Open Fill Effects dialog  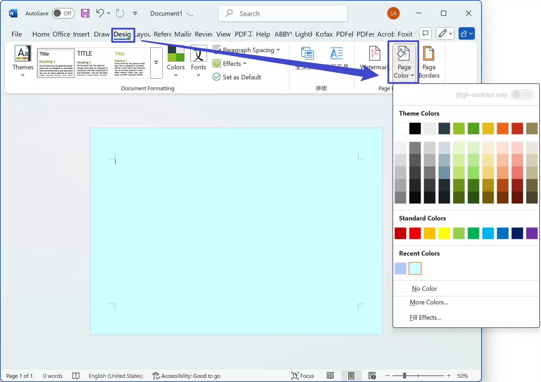point(425,317)
